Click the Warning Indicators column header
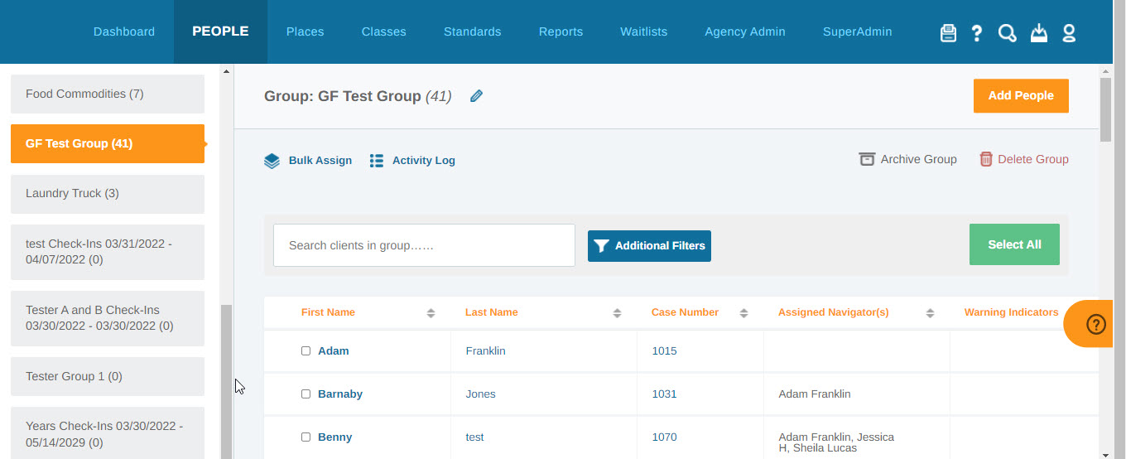1126x459 pixels. [x=1011, y=313]
